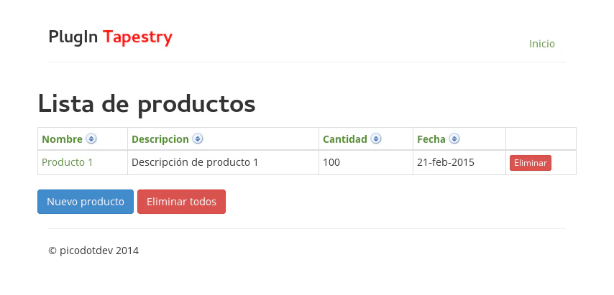The height and width of the screenshot is (295, 614).
Task: Click the Fecha column sort icon
Action: coord(454,139)
